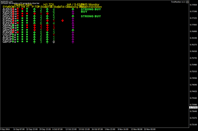198x131 pixels.
Task: Click 0.74425 on the price axis
Action: [x=193, y=91]
